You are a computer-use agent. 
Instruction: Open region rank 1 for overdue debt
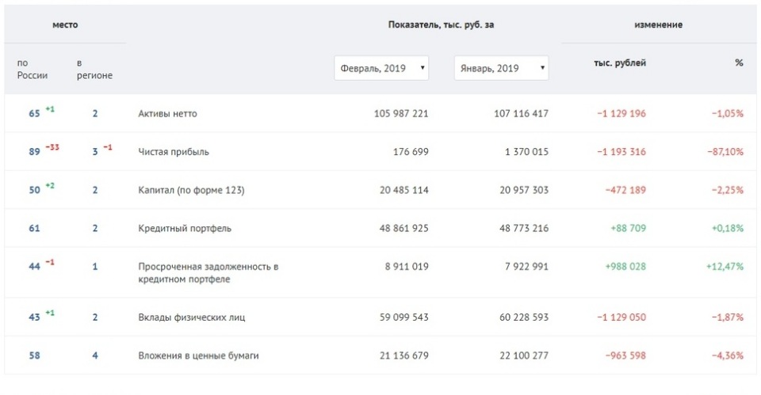[x=95, y=267]
